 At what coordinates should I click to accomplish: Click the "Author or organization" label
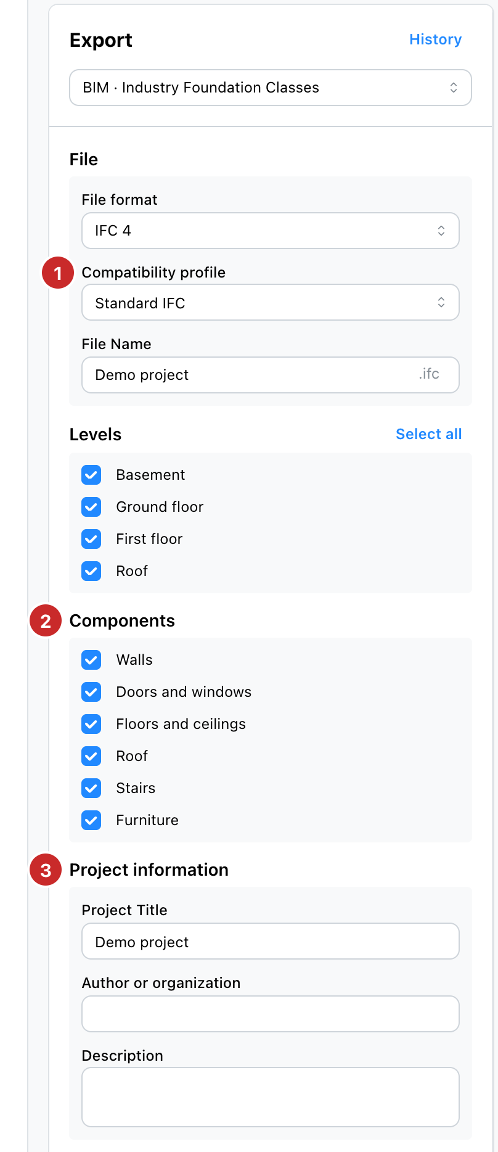tap(161, 983)
